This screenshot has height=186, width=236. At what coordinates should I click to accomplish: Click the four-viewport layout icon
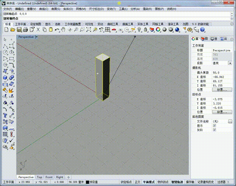point(107,29)
